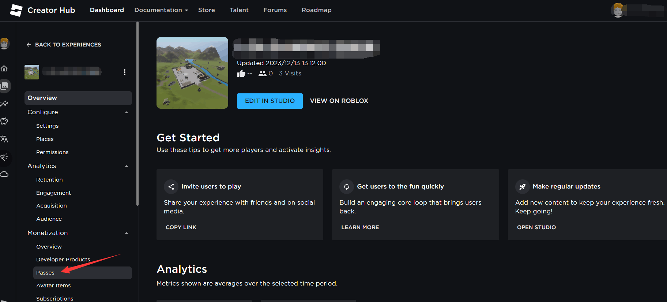
Task: Open Avatar Items page
Action: coord(53,286)
